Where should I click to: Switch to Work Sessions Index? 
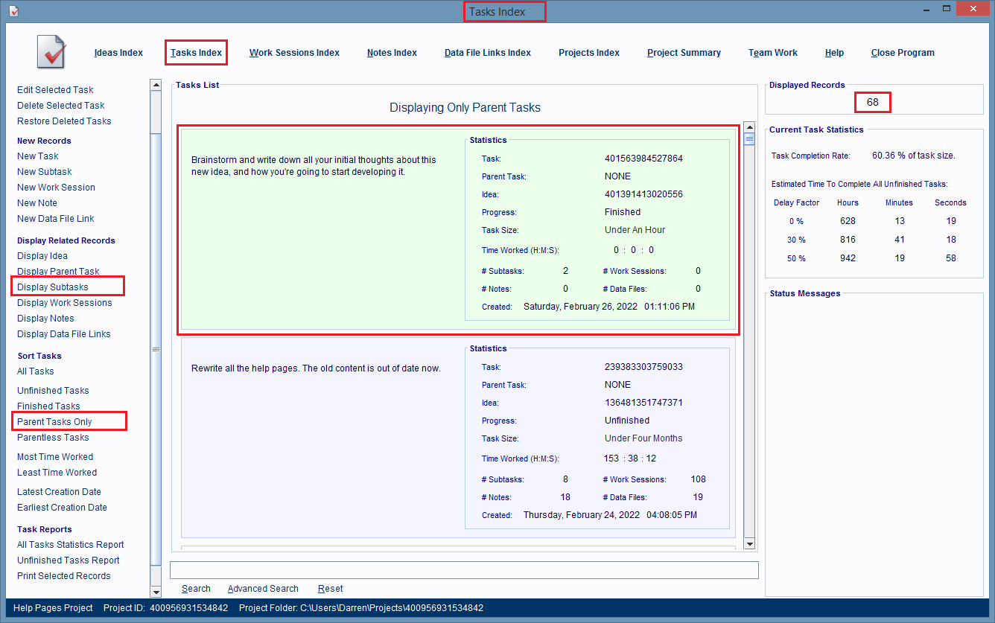pyautogui.click(x=294, y=53)
